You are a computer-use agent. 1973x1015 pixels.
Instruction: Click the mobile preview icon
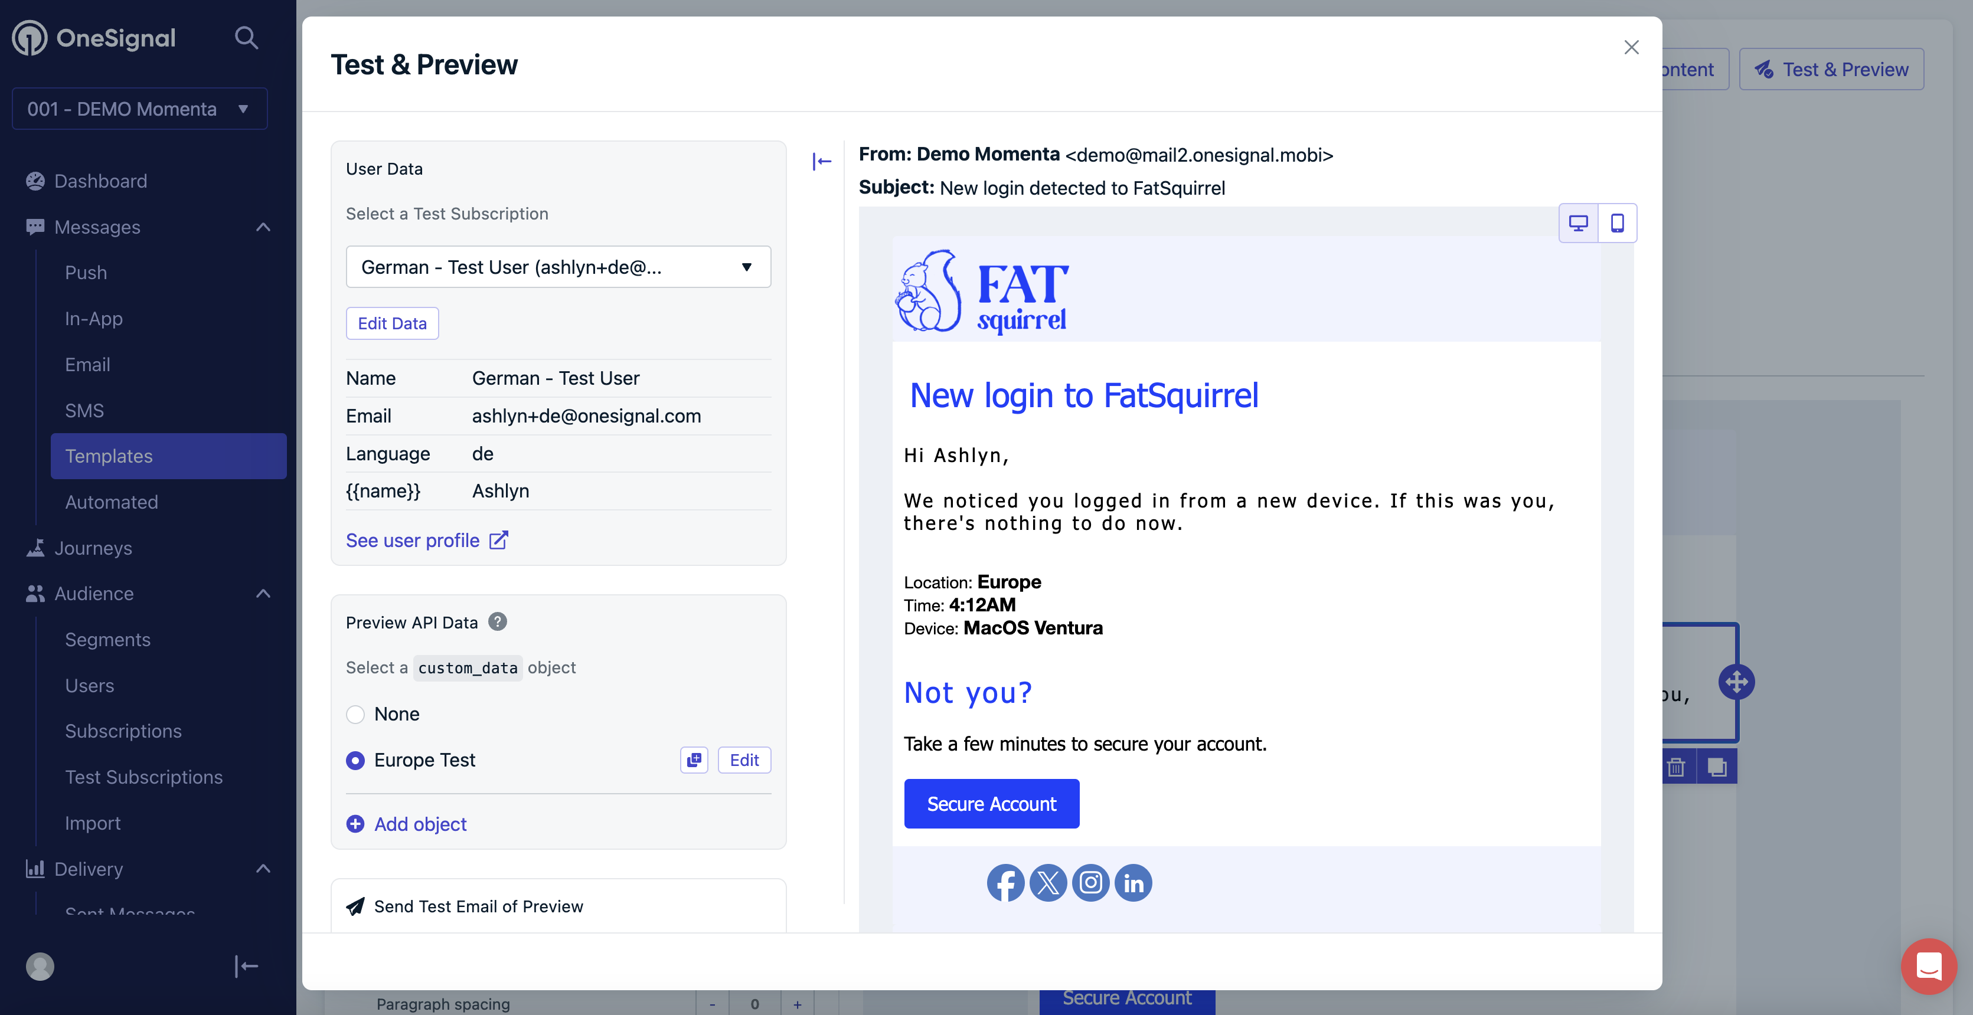click(1617, 222)
